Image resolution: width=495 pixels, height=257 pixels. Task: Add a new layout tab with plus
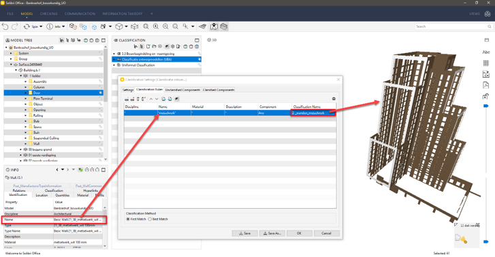pyautogui.click(x=152, y=14)
